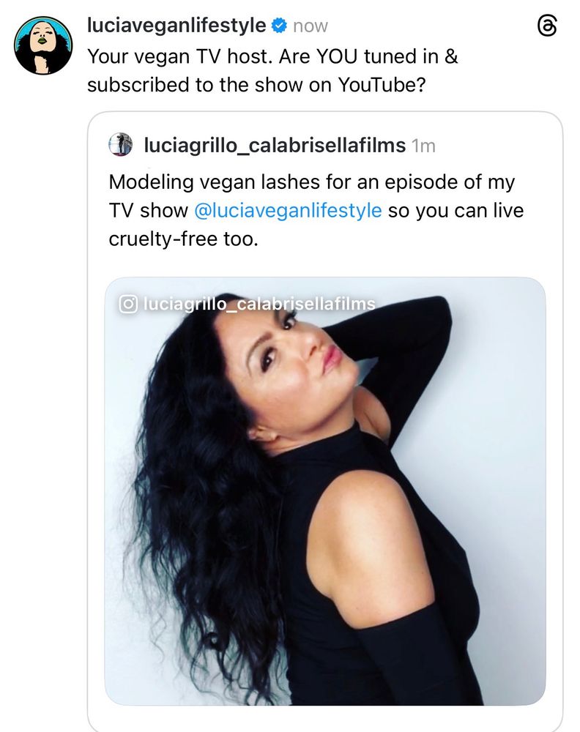Click the "now" timestamp

click(x=311, y=26)
